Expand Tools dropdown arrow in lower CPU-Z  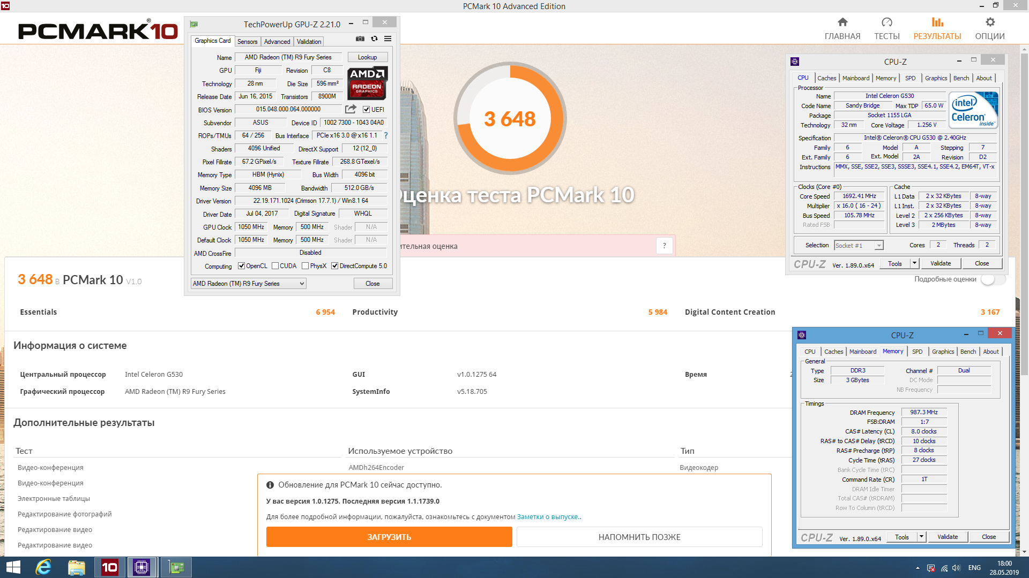coord(921,537)
